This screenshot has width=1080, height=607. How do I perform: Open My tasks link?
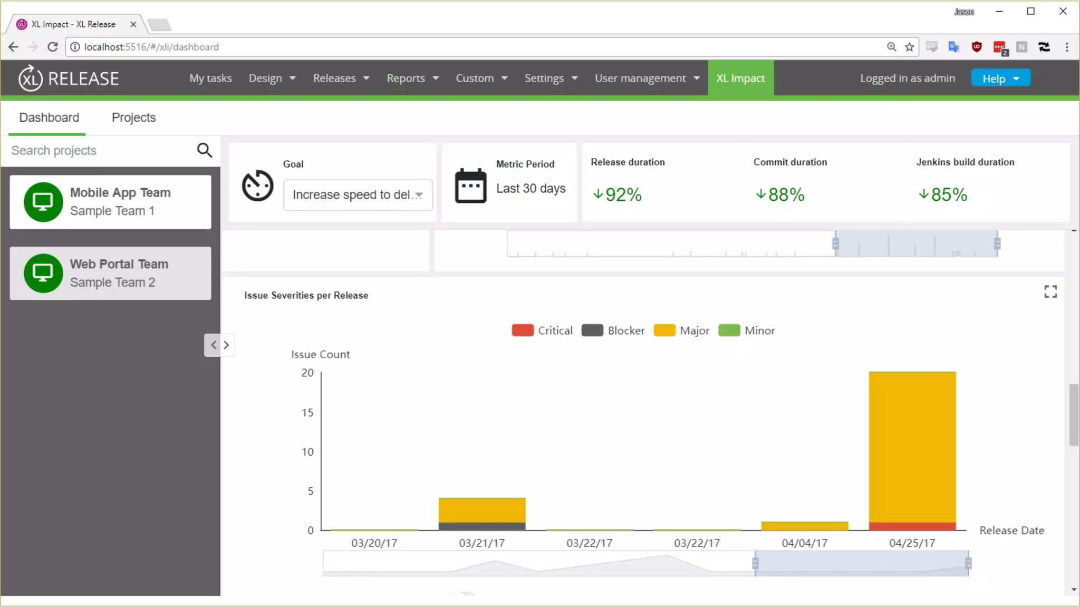210,78
